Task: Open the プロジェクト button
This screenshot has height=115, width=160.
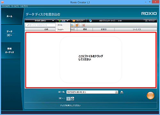Action: tap(78, 20)
